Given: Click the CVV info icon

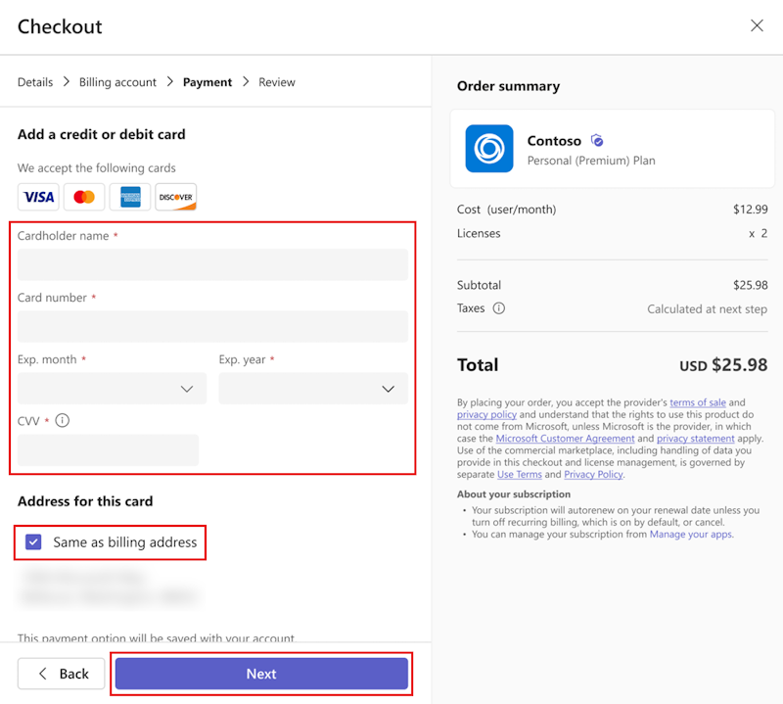Looking at the screenshot, I should 63,421.
